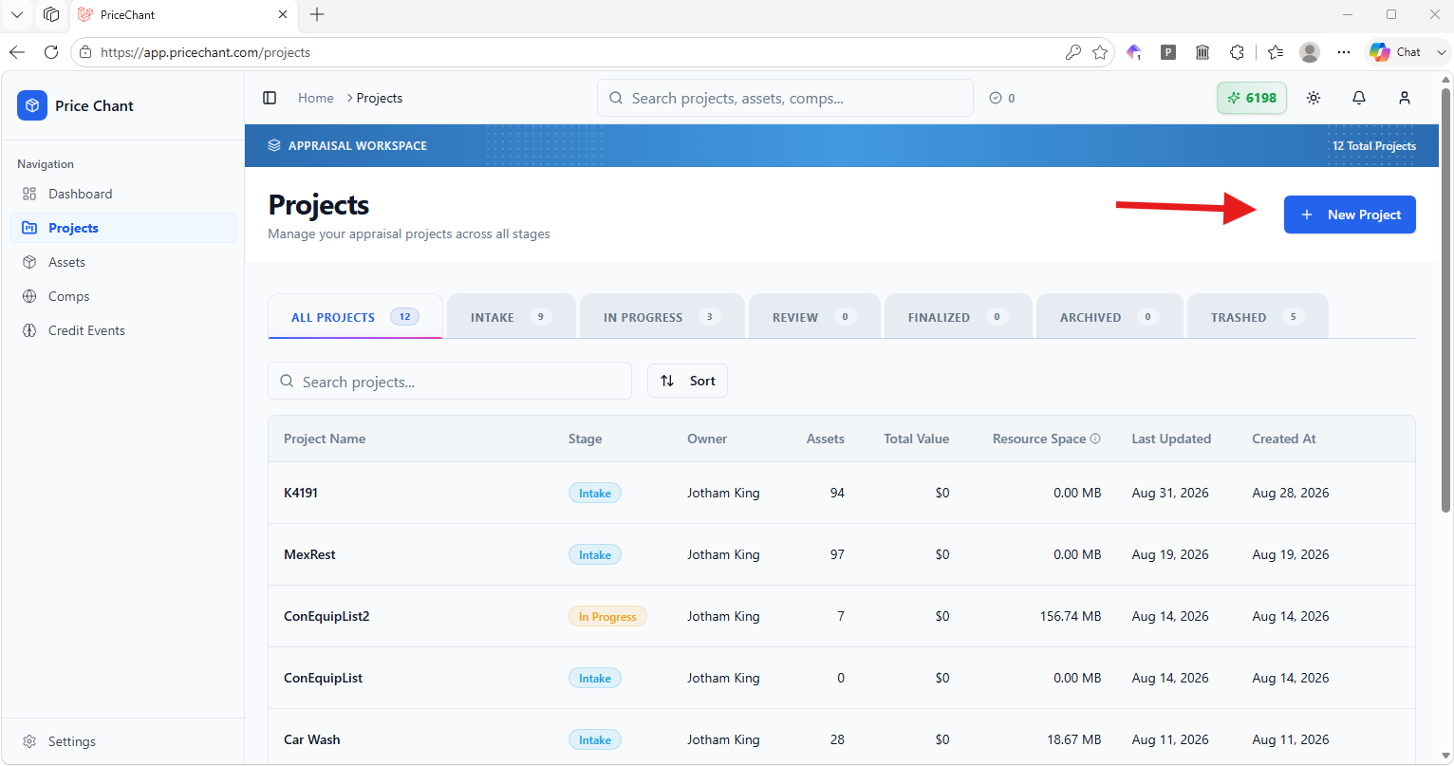1454x766 pixels.
Task: Go back with browser back arrow
Action: pyautogui.click(x=17, y=52)
